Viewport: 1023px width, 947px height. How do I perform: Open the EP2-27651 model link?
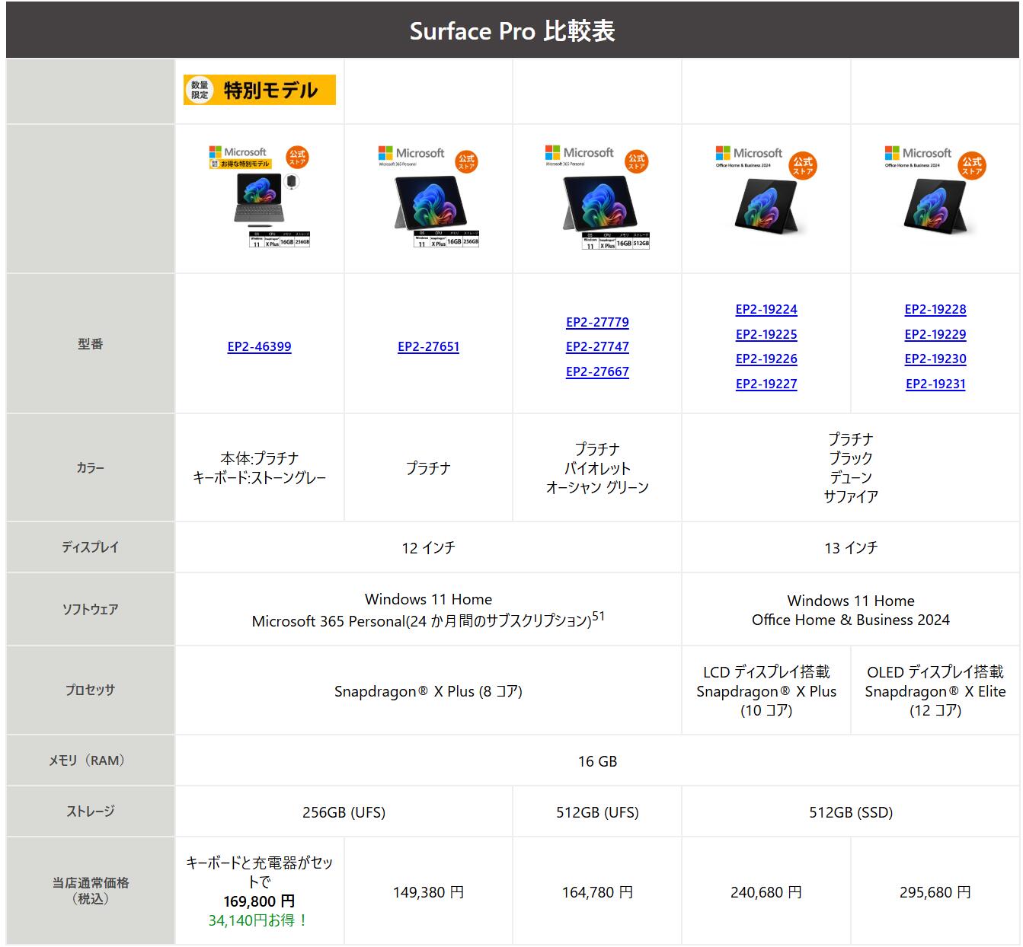429,347
